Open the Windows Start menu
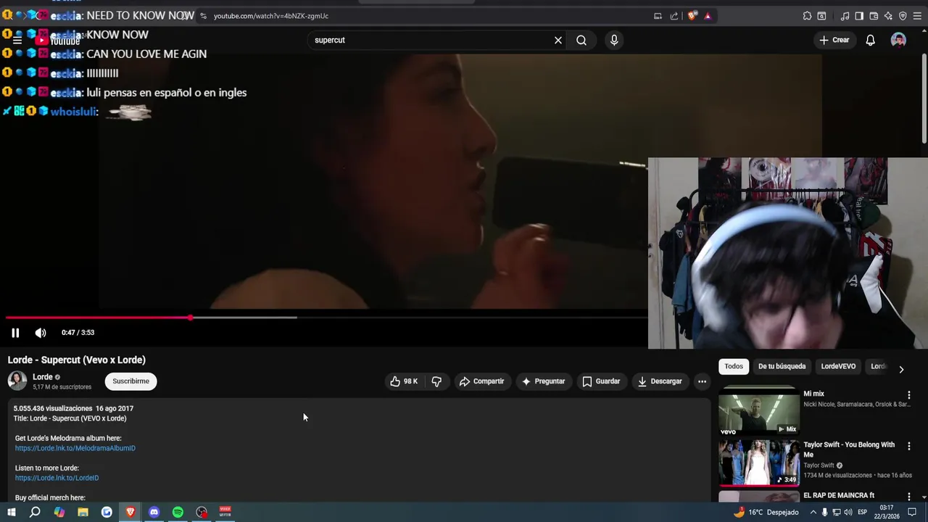 click(12, 512)
